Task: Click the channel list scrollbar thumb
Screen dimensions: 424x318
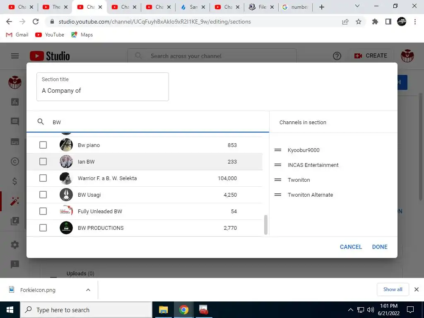Action: pyautogui.click(x=265, y=225)
